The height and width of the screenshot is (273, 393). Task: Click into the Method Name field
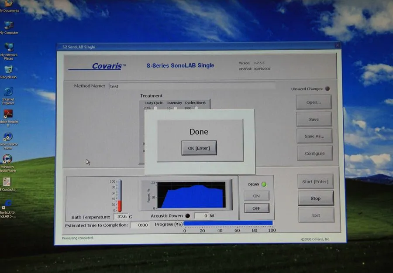[192, 86]
